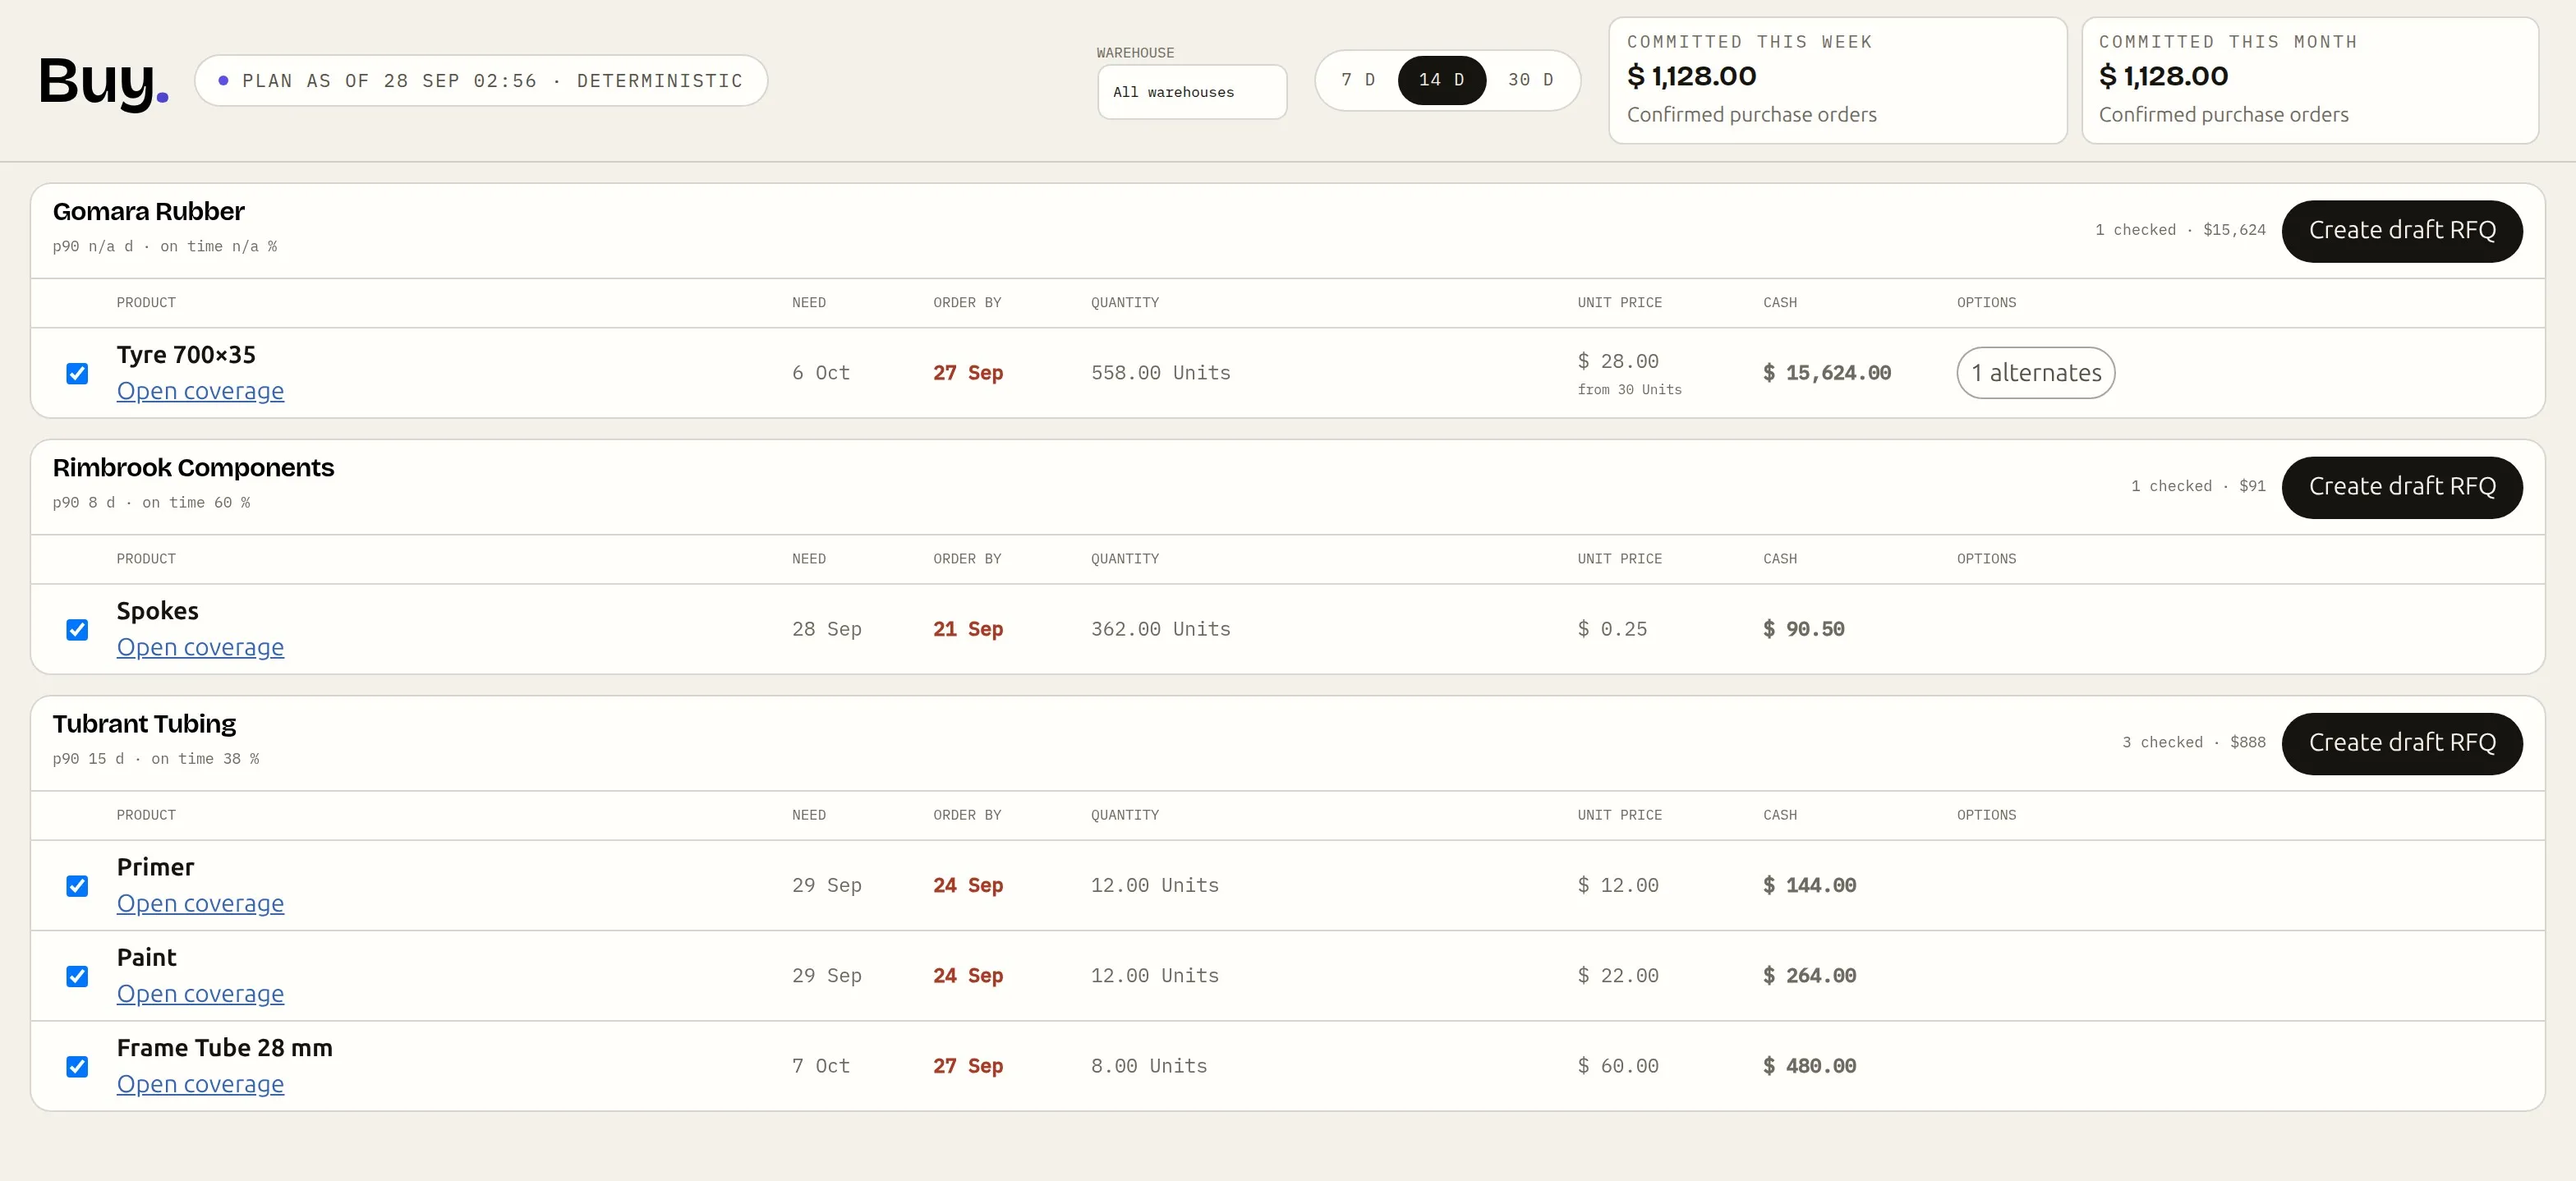Select the 14 D horizon

1441,80
